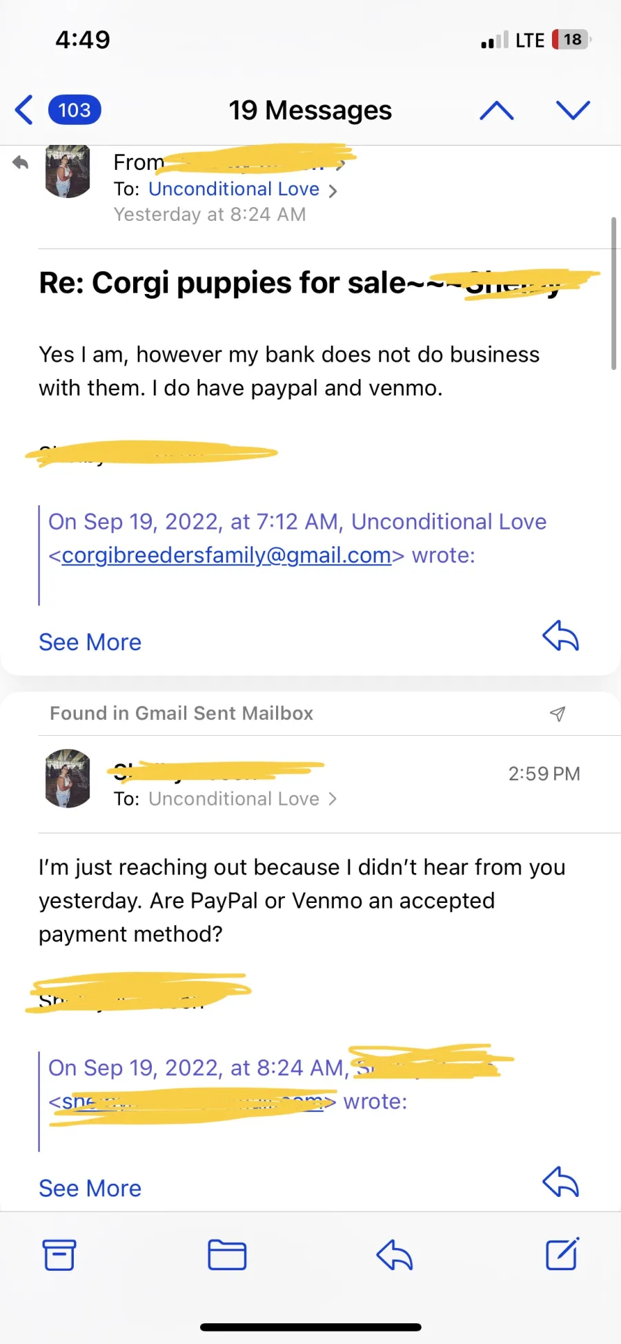This screenshot has height=1344, width=621.
Task: Tap the reply arrow on the second email
Action: pos(560,1182)
